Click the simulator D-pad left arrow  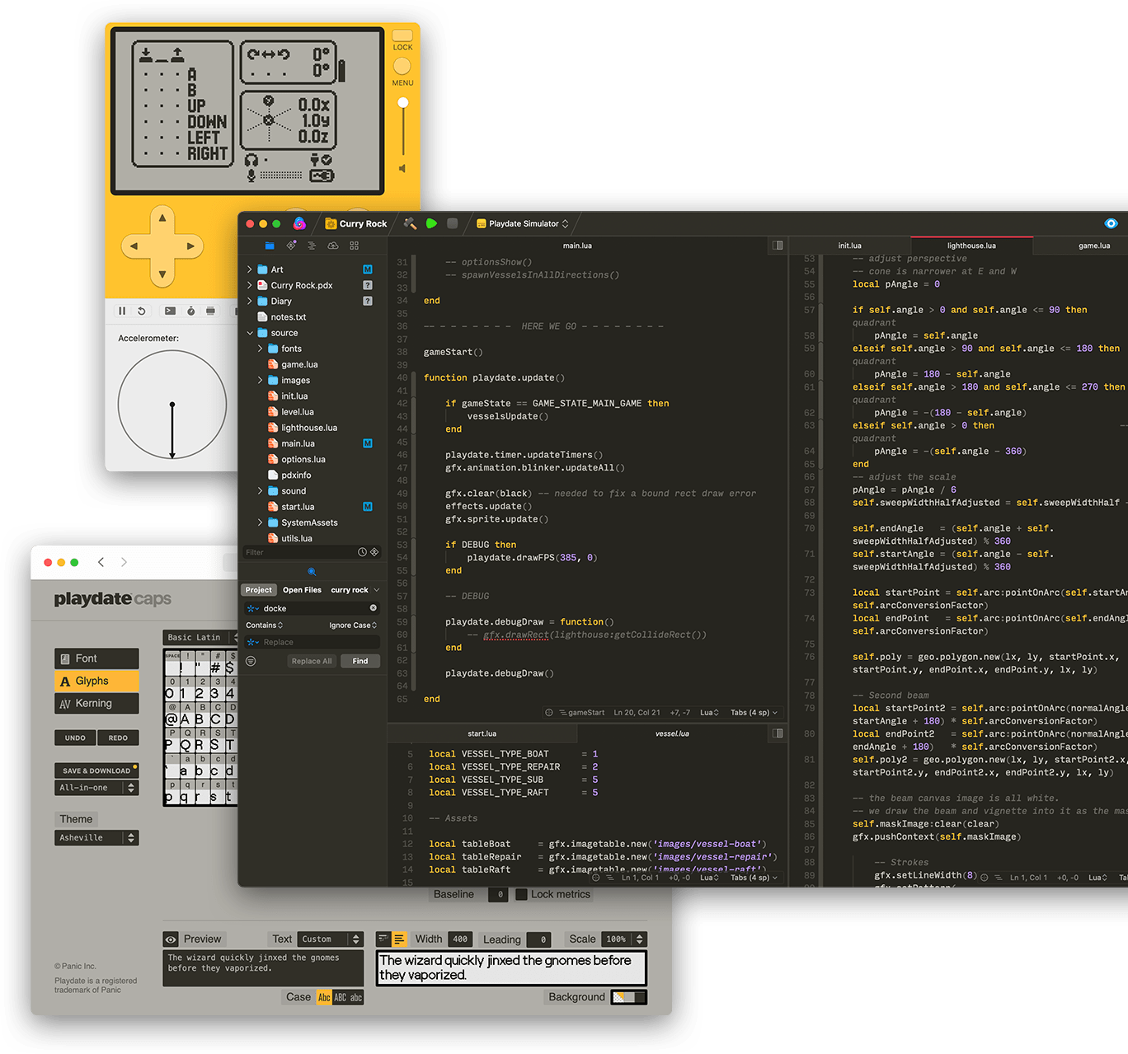click(134, 246)
